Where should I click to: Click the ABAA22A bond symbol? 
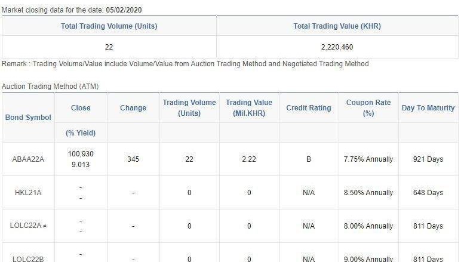28,159
